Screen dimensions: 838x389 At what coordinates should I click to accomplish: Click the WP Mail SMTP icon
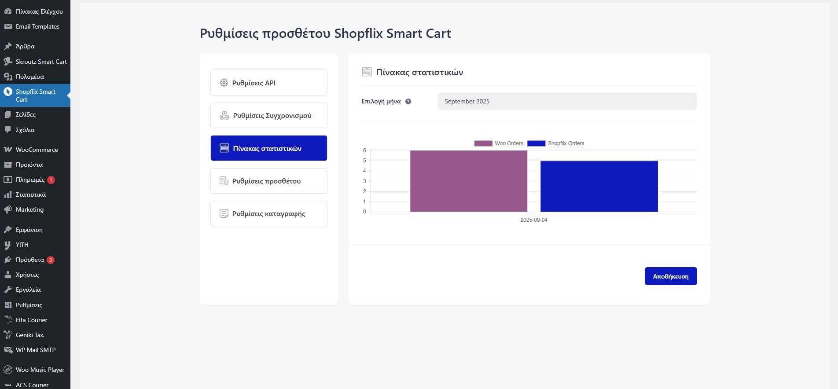point(8,350)
